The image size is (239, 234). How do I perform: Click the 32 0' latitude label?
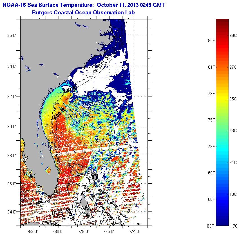(x=12, y=96)
